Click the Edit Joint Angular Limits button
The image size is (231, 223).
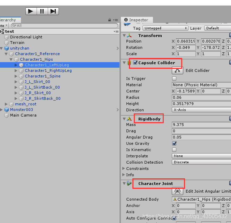tap(177, 191)
